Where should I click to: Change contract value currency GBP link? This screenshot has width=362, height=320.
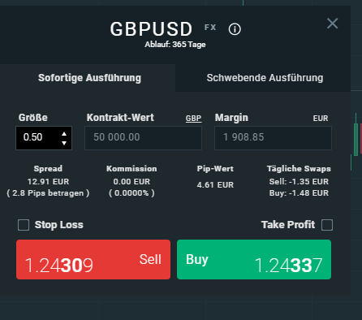click(x=193, y=119)
